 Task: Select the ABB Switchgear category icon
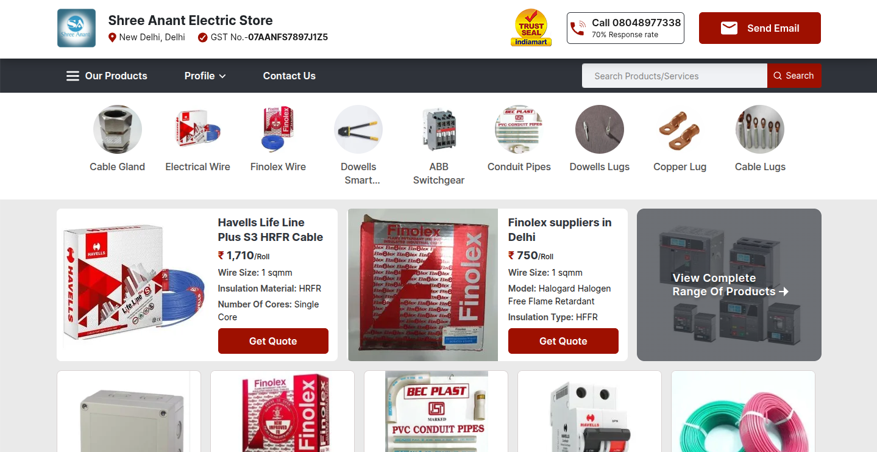439,129
